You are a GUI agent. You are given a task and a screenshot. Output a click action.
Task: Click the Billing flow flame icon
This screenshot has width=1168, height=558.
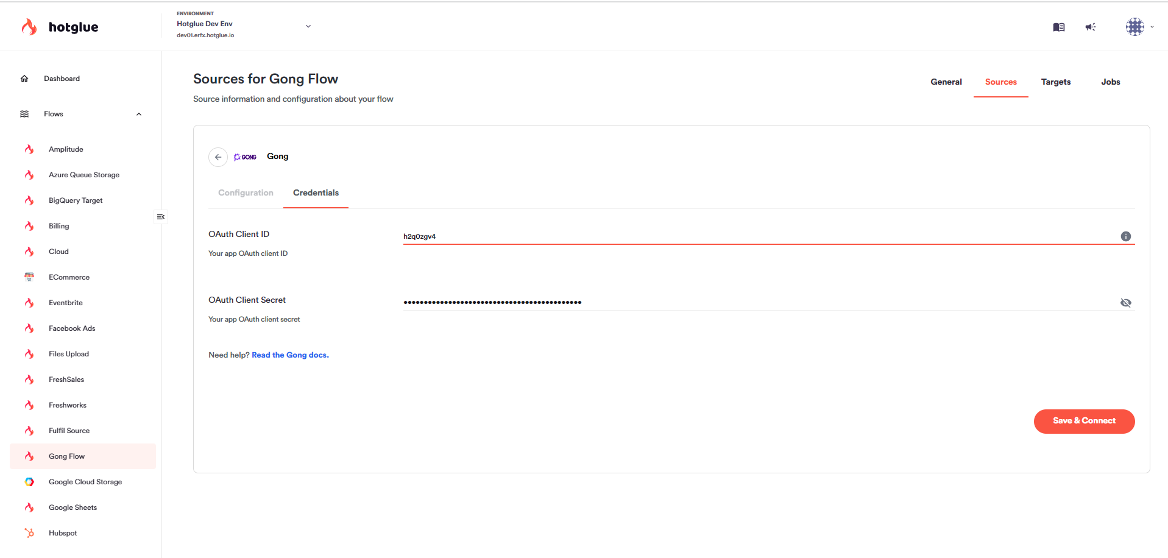click(x=29, y=226)
